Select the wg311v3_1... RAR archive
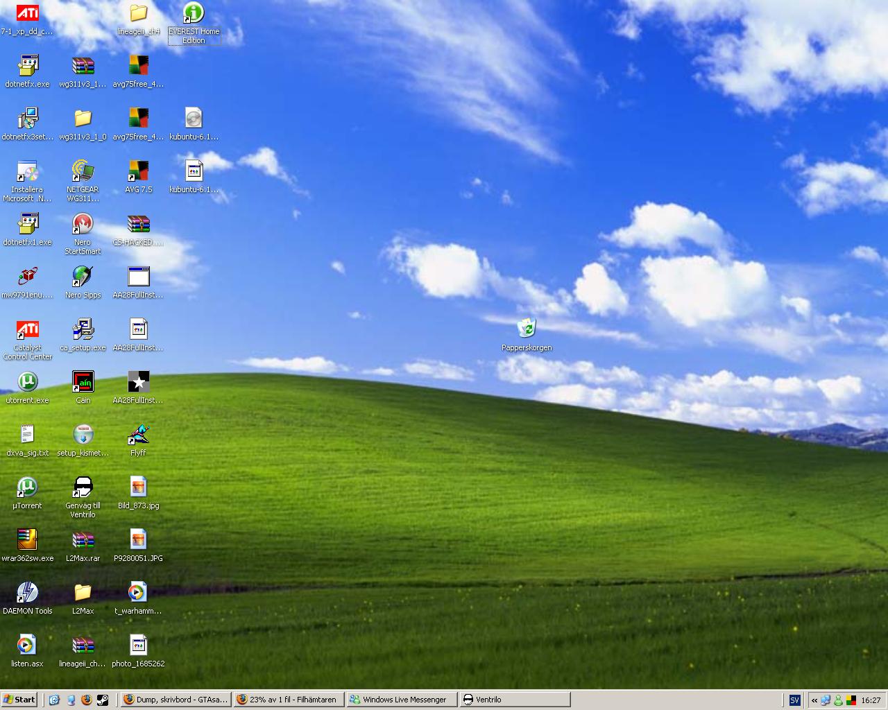Screen dimensions: 888x710 coord(83,72)
